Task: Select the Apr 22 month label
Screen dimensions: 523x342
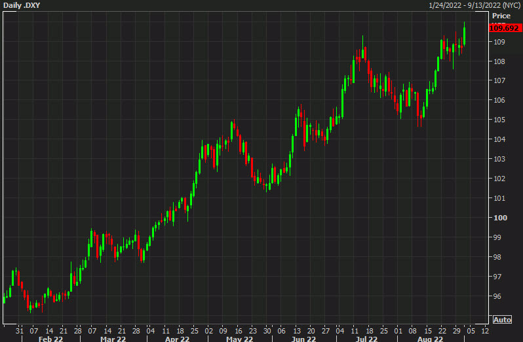Action: [177, 339]
